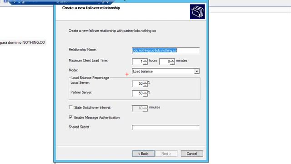Click the Relationship Name text field
The image size is (291, 164).
pos(166,51)
